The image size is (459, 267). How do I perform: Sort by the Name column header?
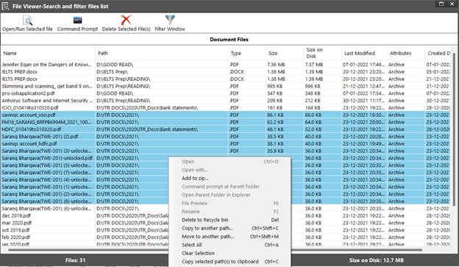point(10,53)
